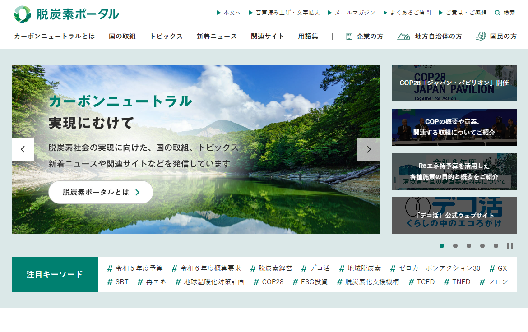The image size is (528, 332).
Task: Open COP28 ジャパン・パビリオン banner thumbnail
Action: pyautogui.click(x=454, y=83)
